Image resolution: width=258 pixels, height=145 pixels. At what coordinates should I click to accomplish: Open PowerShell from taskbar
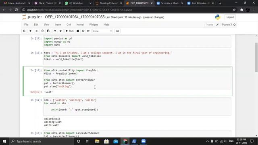pos(134,141)
